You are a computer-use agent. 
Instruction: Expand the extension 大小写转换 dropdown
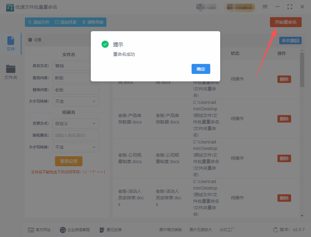point(76,147)
